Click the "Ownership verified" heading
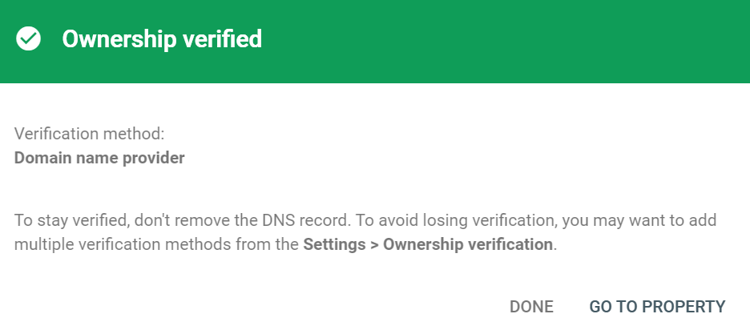 point(162,38)
